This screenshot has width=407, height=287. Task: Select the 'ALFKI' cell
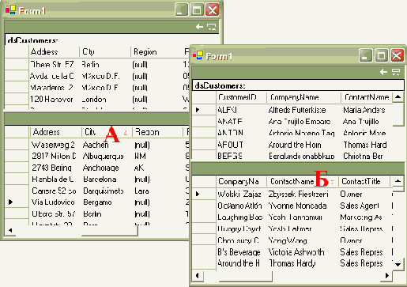(241, 110)
